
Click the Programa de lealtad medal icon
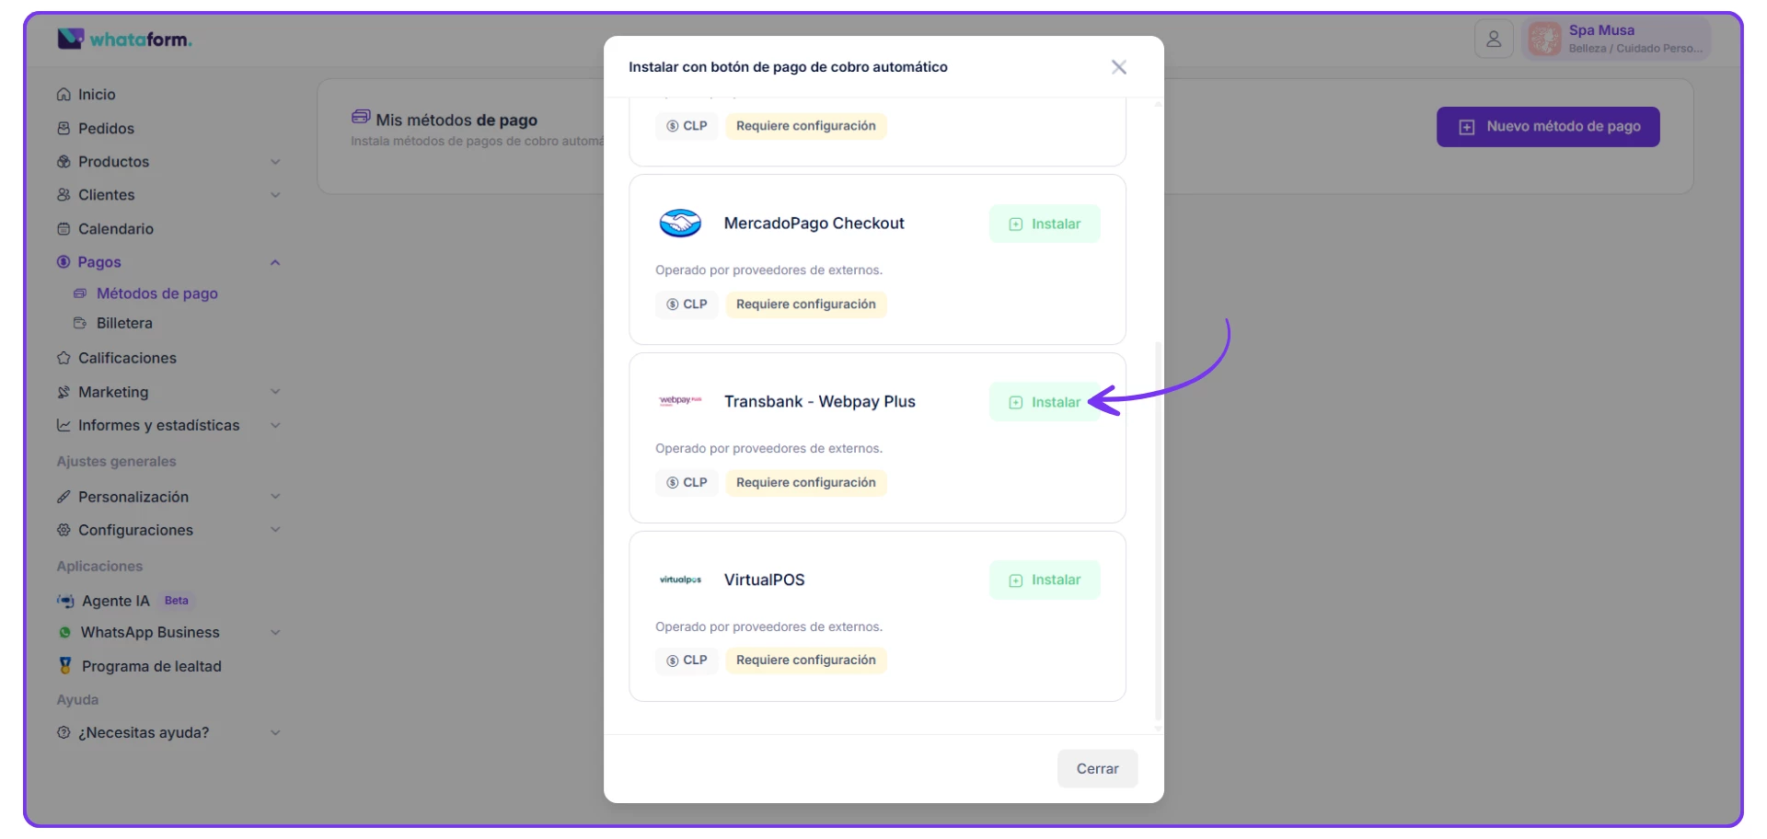click(x=65, y=665)
